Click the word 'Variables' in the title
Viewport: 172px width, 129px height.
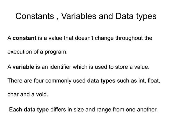(79, 16)
